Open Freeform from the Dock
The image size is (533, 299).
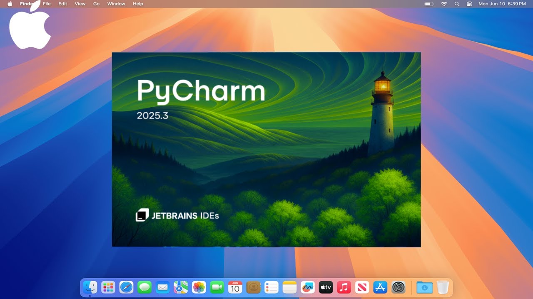(x=308, y=287)
